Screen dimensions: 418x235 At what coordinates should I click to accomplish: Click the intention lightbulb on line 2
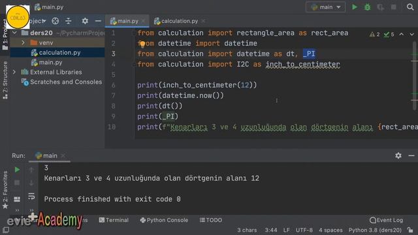coord(142,44)
